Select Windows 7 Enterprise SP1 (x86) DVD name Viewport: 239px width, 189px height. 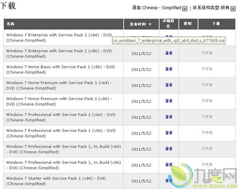tap(59, 54)
